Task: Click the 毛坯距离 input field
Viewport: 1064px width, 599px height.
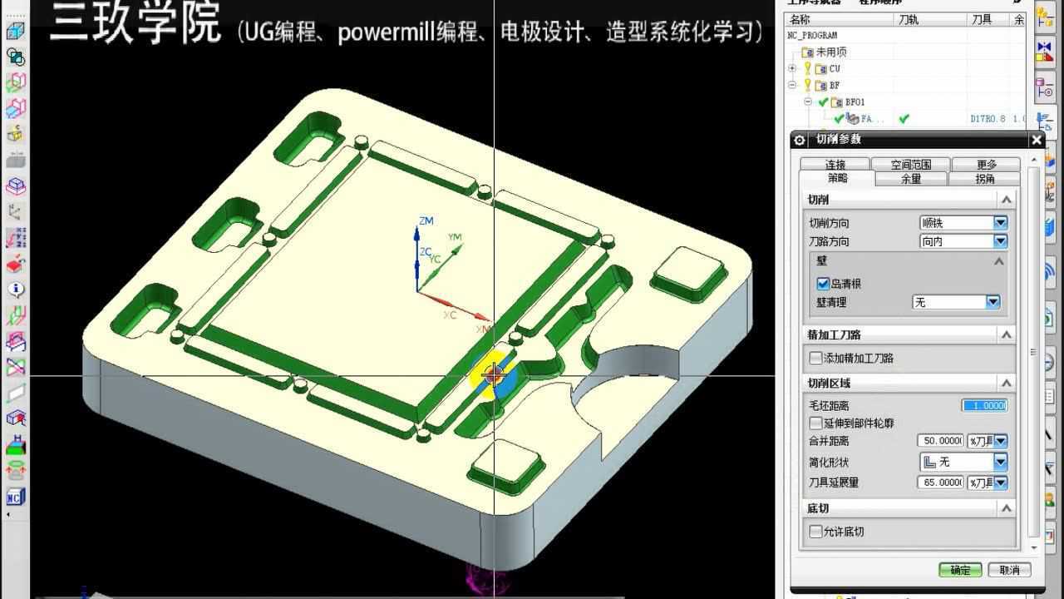Action: [984, 405]
